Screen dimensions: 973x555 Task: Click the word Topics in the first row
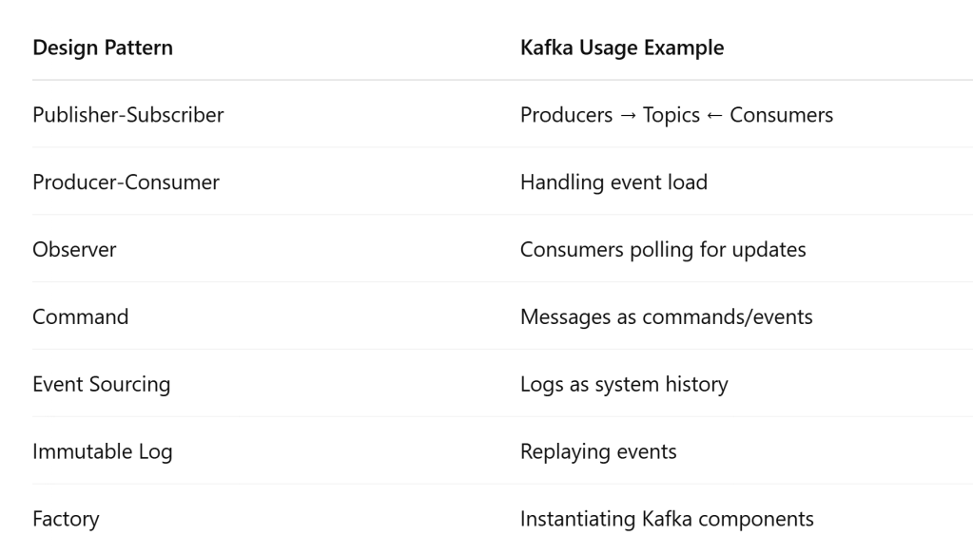[671, 115]
